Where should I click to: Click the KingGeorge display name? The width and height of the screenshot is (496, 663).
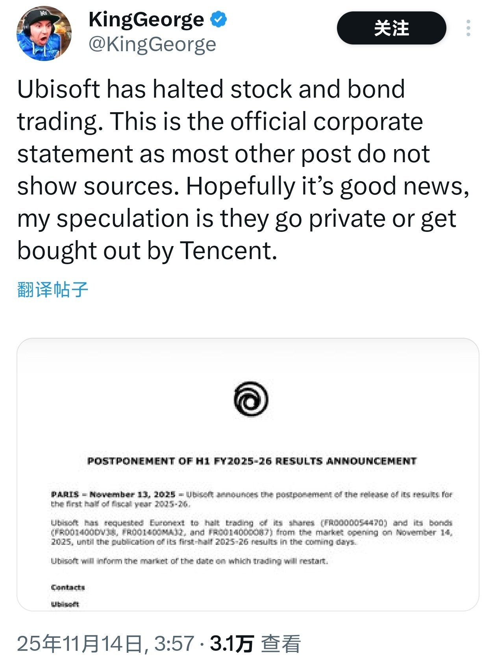[146, 20]
